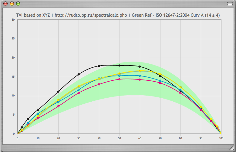The image size is (236, 152).
Task: Select magenta curve data point at 60
Action: pyautogui.click(x=140, y=79)
